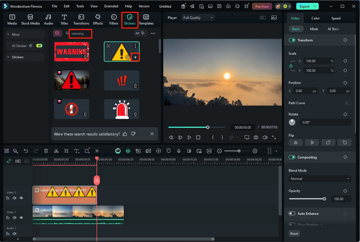Open the Titles panel
360x242 pixels.
(x=64, y=19)
